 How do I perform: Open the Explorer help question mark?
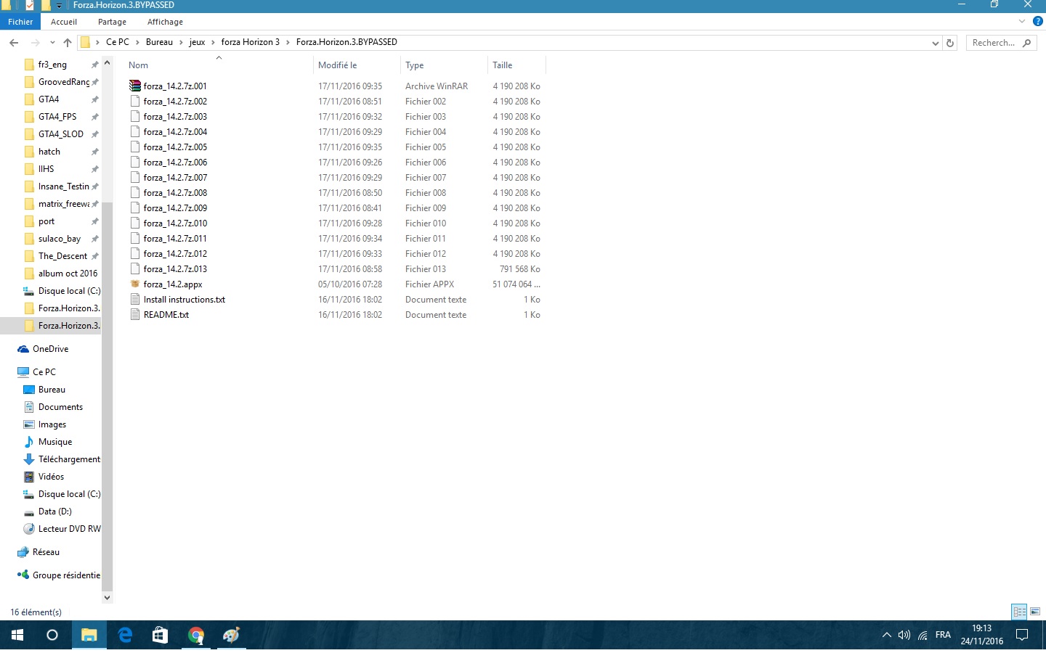click(x=1038, y=21)
